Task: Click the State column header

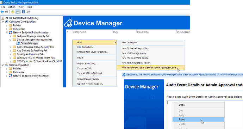Action: (124, 32)
